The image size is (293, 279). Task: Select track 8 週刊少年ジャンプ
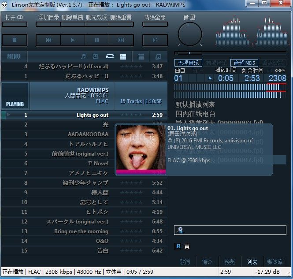[84, 183]
